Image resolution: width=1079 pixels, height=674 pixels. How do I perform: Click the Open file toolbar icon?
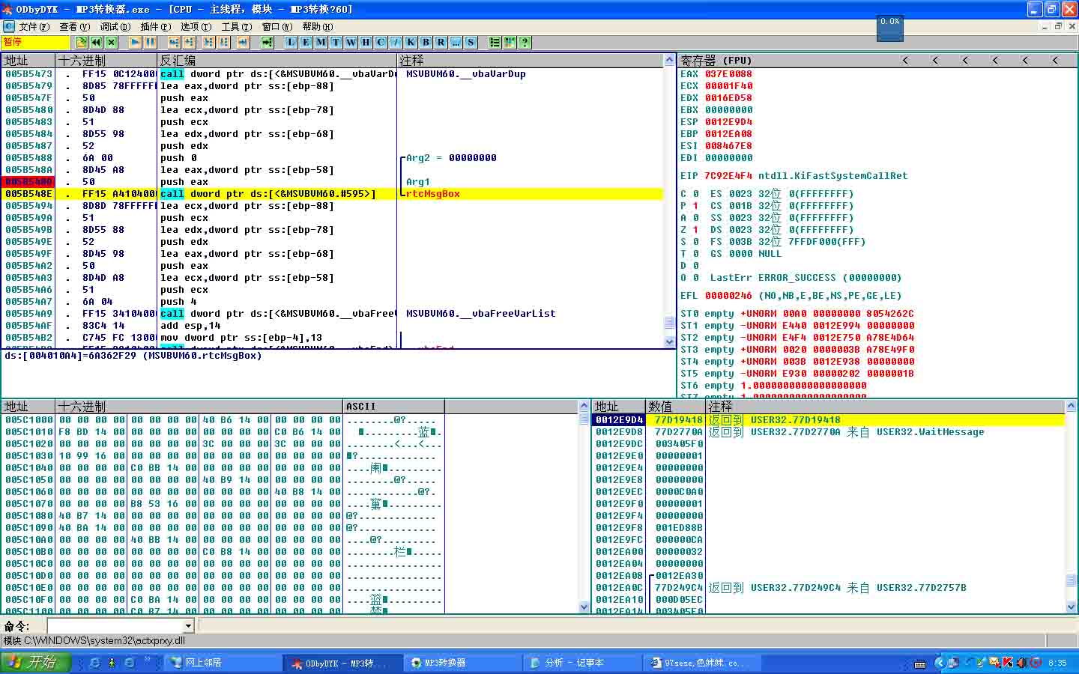coord(81,43)
